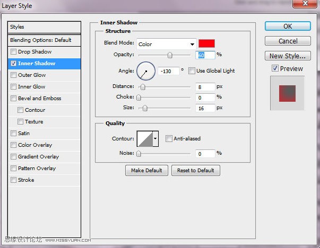
Task: Click the contour curve thumbnail
Action: coord(145,138)
